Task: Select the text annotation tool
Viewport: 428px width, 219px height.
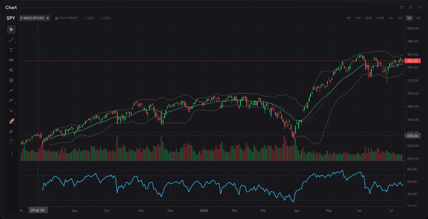Action: coord(11,50)
